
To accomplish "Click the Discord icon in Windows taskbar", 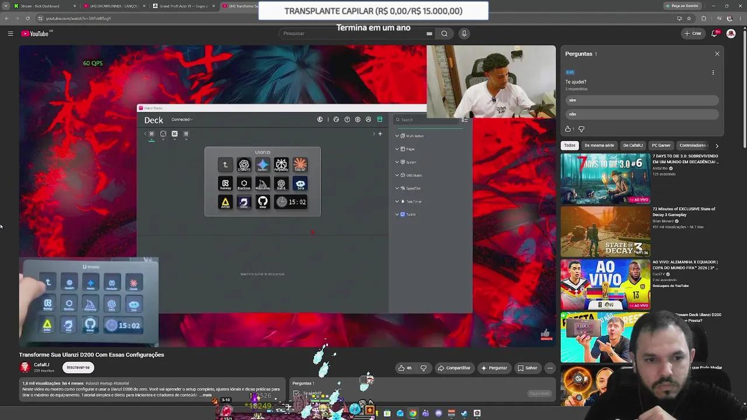I will click(439, 414).
